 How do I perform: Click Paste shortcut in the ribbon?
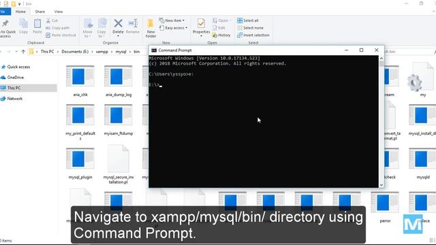[x=61, y=35]
